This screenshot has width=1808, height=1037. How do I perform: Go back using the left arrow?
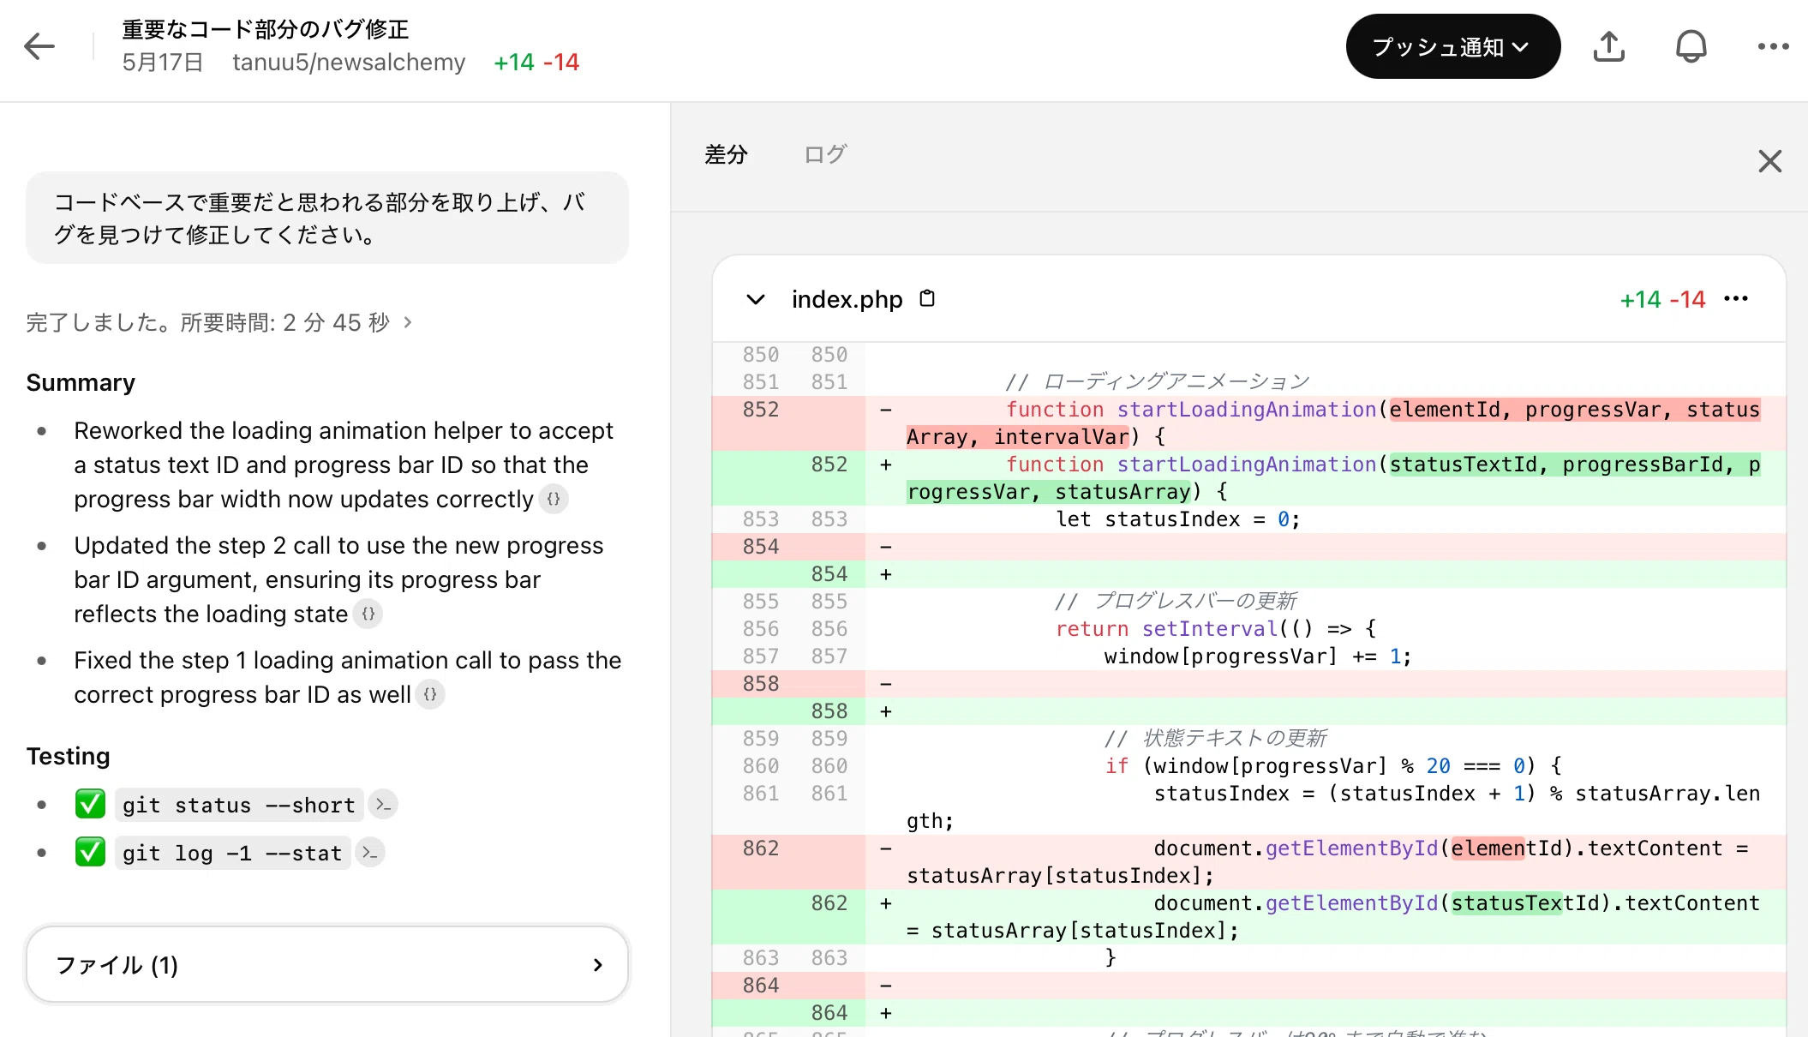point(39,46)
